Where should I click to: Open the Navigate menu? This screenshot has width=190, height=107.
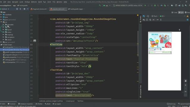click(15, 2)
